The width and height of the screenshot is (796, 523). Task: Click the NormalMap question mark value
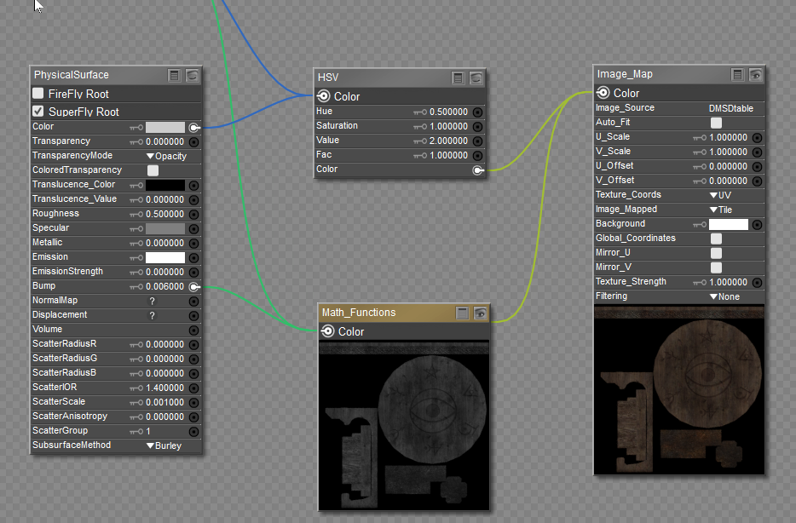pos(152,302)
